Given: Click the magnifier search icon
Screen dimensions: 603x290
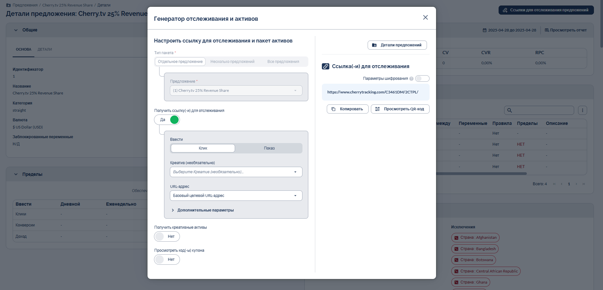Looking at the screenshot, I should (510, 110).
